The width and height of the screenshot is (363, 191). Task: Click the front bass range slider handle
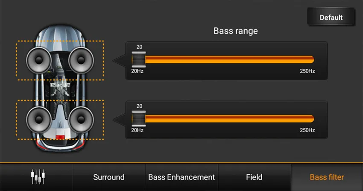tap(138, 59)
